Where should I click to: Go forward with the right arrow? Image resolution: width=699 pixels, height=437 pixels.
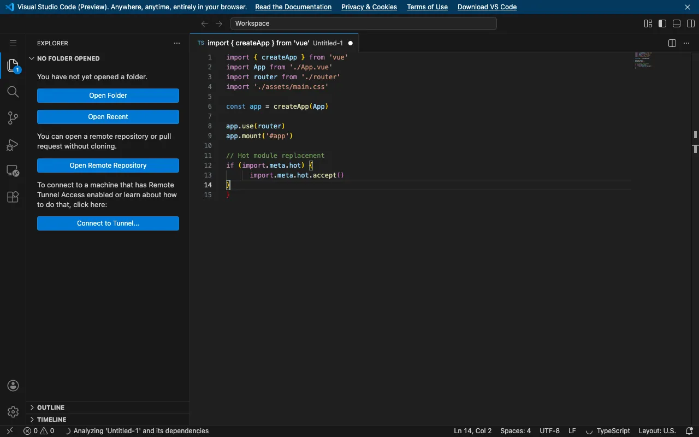(x=219, y=23)
